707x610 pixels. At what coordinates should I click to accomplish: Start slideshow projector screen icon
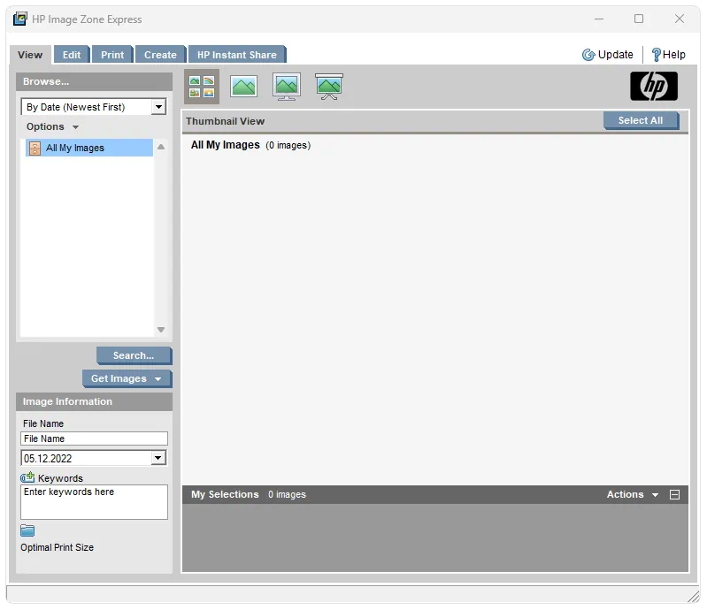click(328, 87)
